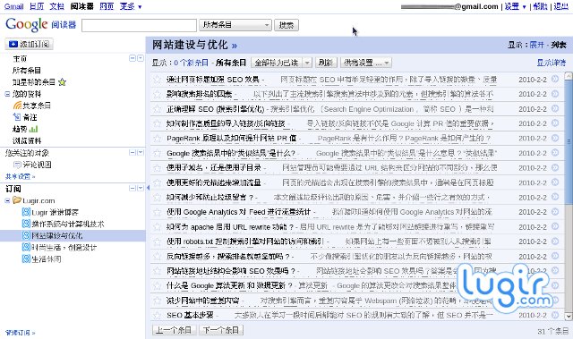Open original link arrow for Google 搜索结果 row
The width and height of the screenshot is (573, 339).
(x=555, y=153)
